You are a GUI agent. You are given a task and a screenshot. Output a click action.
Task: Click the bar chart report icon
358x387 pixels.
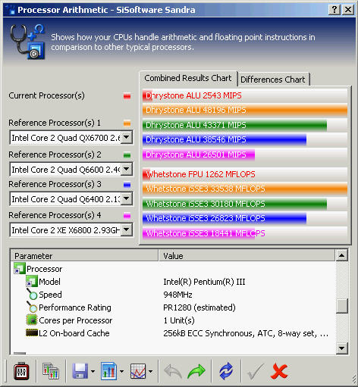click(108, 371)
